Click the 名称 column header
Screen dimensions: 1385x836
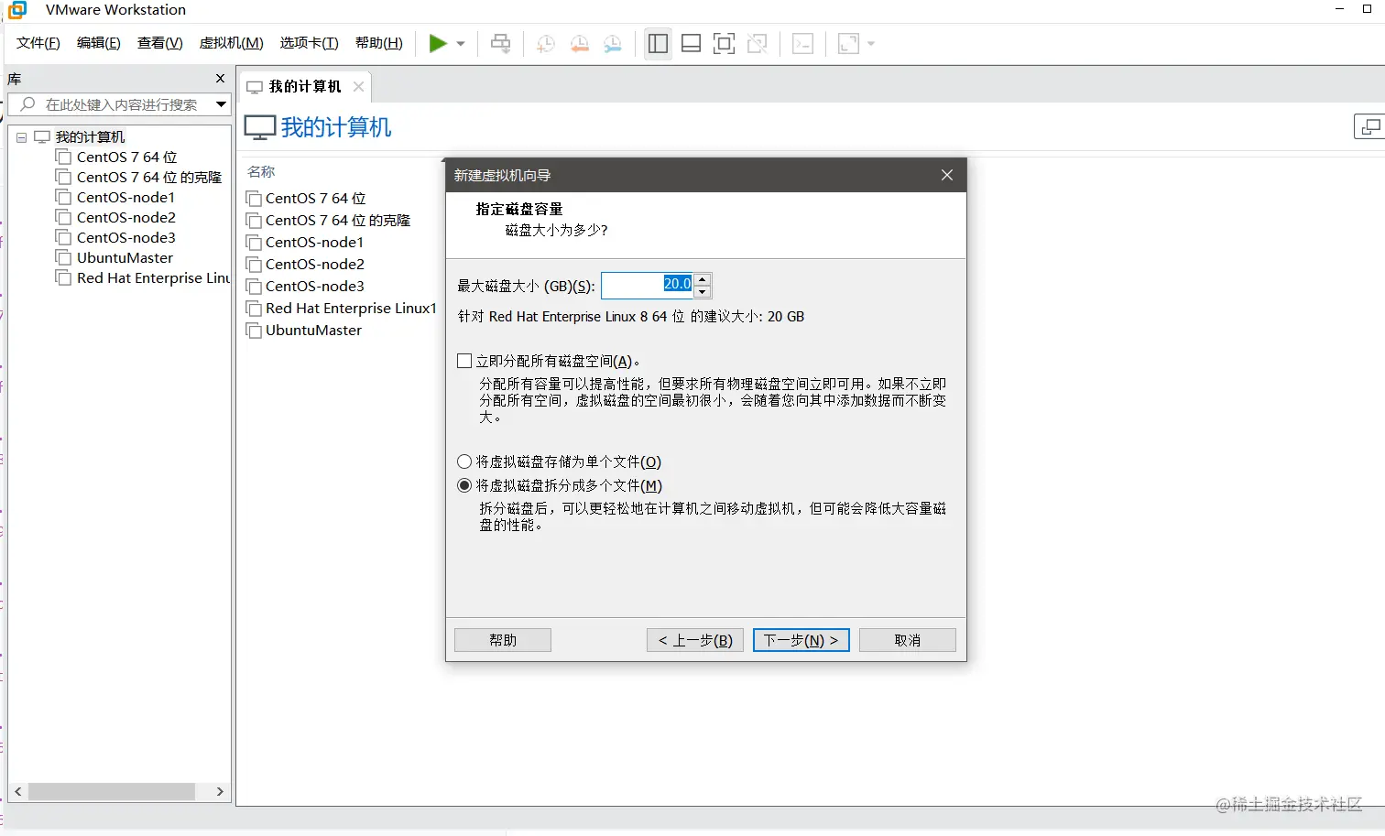click(261, 172)
